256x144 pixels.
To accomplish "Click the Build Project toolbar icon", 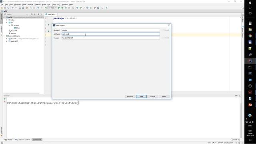I will tap(46, 8).
